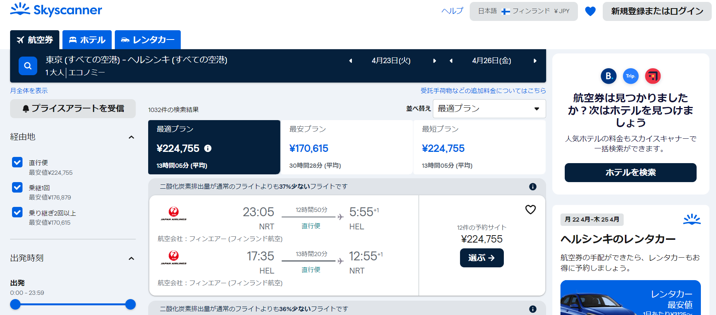This screenshot has height=315, width=716.
Task: Click return date 4月26日(金)
Action: tap(491, 61)
